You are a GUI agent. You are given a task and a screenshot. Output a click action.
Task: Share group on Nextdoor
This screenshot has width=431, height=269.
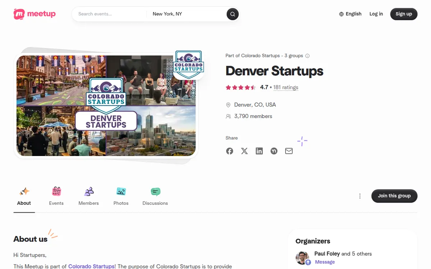274,151
